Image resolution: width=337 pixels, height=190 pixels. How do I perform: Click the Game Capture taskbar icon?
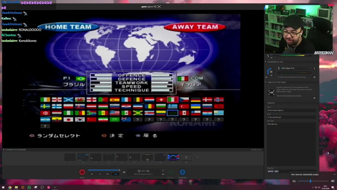point(55,187)
